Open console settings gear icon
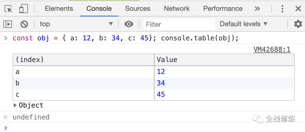This screenshot has width=305, height=132. click(x=298, y=24)
